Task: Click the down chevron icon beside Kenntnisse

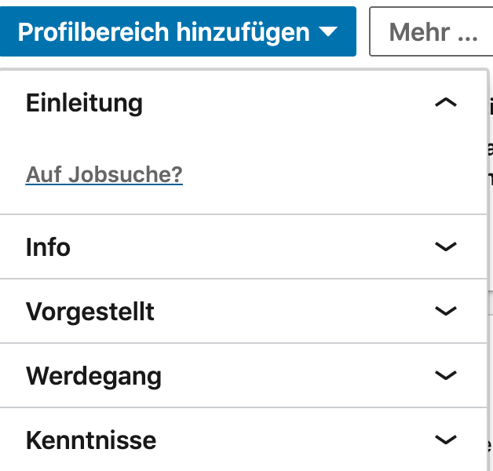Action: click(x=446, y=440)
